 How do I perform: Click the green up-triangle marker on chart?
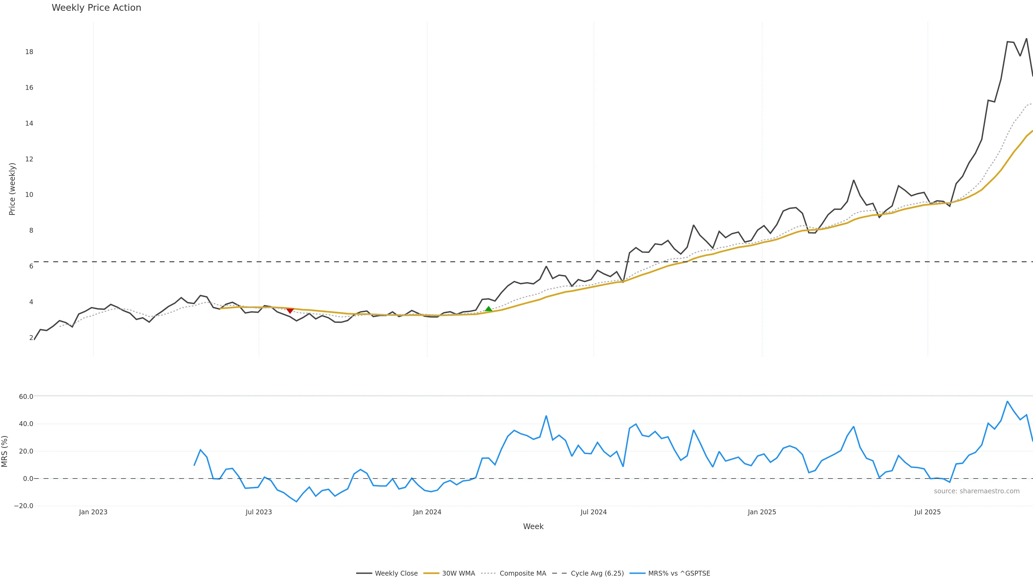[x=489, y=309]
